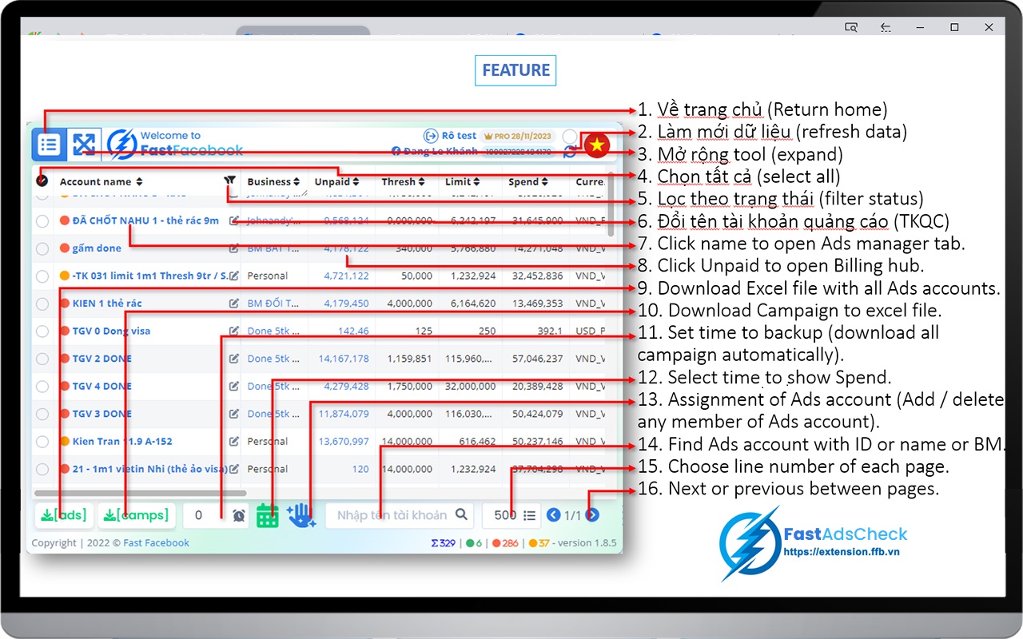Go to previous page arrow
Image resolution: width=1023 pixels, height=639 pixels.
point(553,515)
